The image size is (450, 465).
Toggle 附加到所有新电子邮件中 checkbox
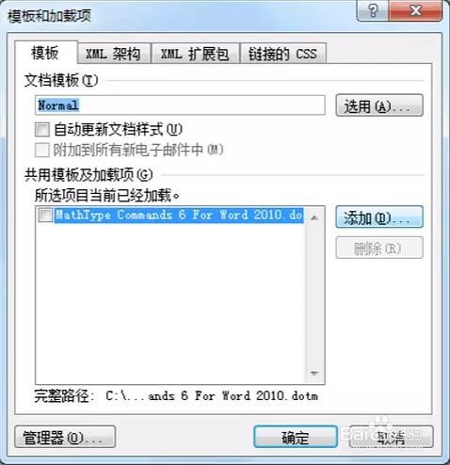click(42, 150)
